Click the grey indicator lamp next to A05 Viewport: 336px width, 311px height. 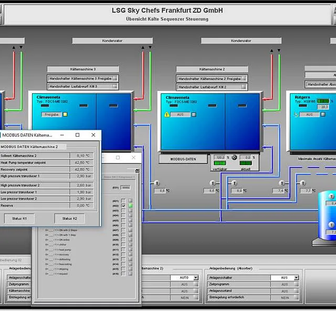pos(130,220)
